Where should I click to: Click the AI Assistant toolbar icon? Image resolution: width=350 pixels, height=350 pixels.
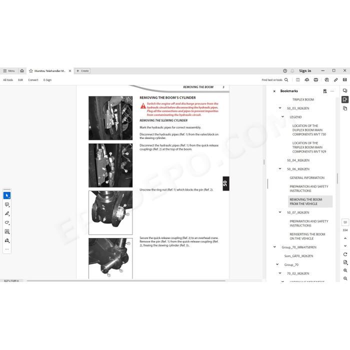(327, 80)
